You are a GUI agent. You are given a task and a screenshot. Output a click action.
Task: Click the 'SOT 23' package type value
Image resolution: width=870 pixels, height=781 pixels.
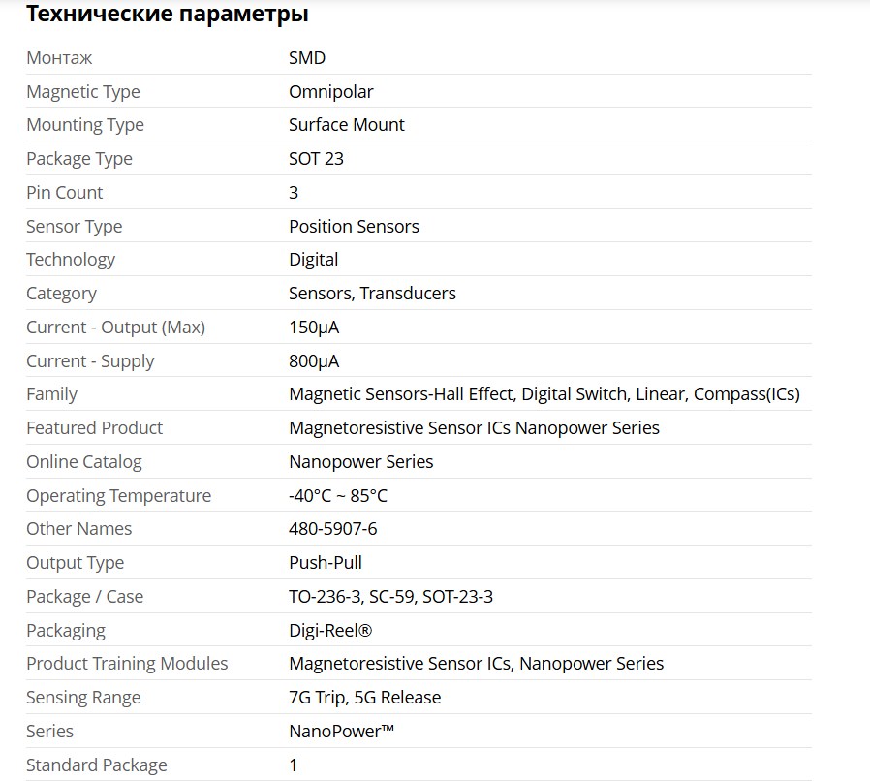pyautogui.click(x=316, y=159)
